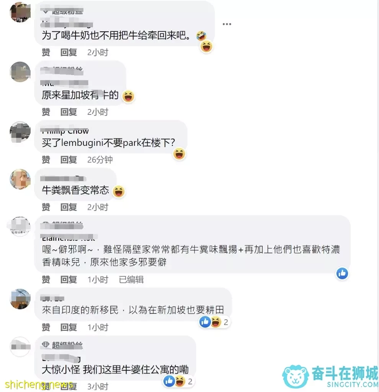
Task: Open the reactions on the Indian immigrants comment
Action: tap(214, 322)
